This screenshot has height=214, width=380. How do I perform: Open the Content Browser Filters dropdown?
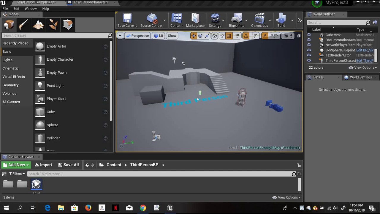point(17,174)
